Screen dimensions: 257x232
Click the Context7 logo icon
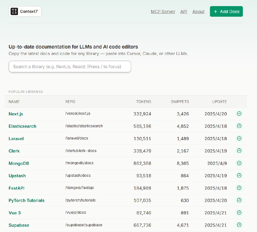(x=14, y=12)
